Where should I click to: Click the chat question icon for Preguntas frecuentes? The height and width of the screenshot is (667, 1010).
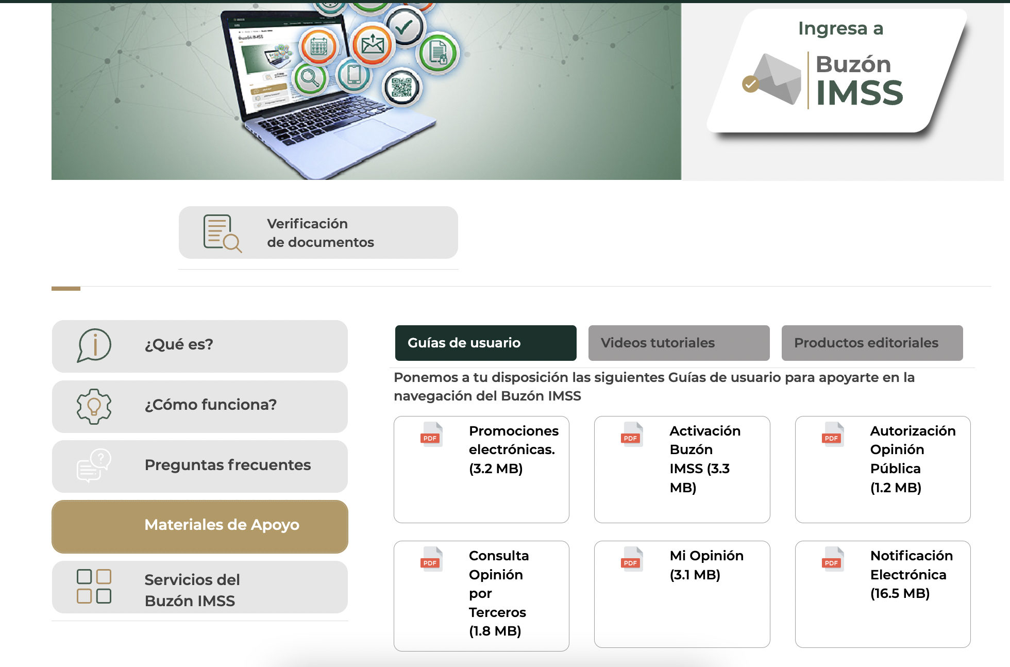pyautogui.click(x=94, y=465)
